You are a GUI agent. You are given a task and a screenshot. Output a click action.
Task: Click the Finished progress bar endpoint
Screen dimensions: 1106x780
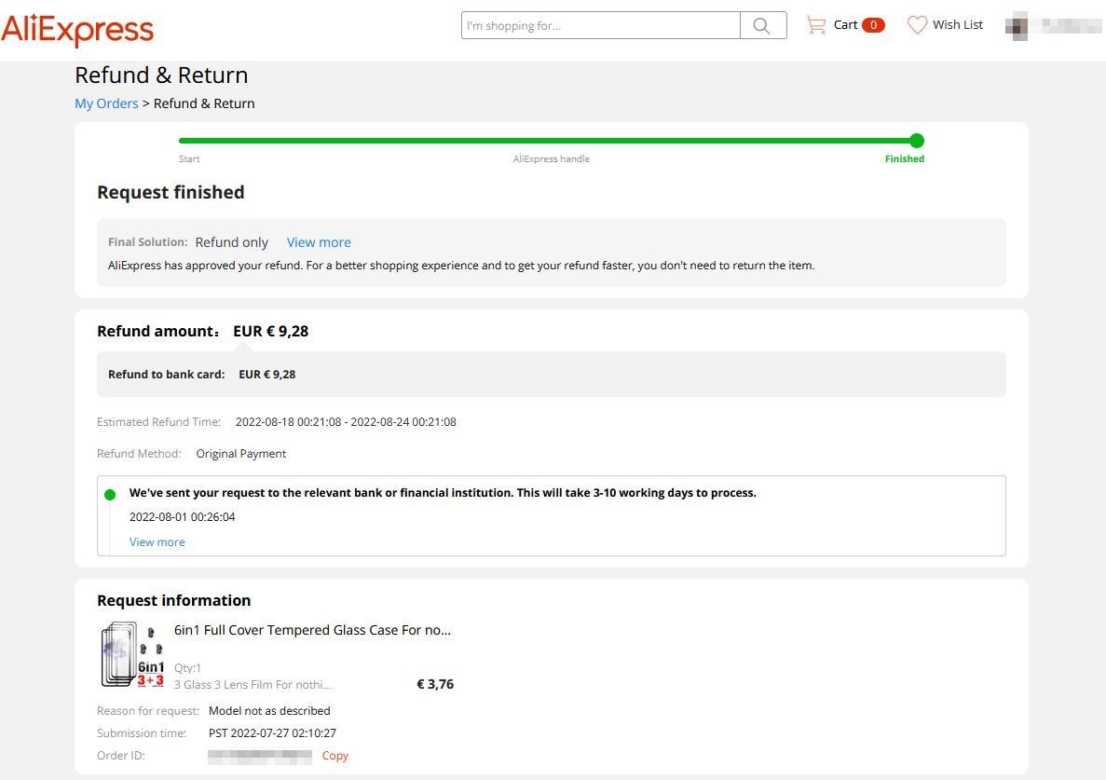pyautogui.click(x=917, y=141)
